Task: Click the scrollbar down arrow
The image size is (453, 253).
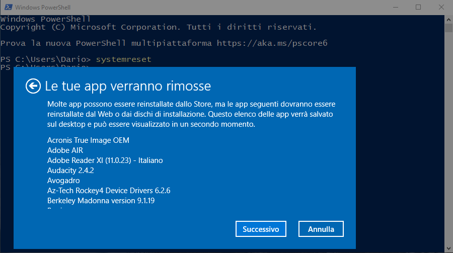Action: point(448,248)
